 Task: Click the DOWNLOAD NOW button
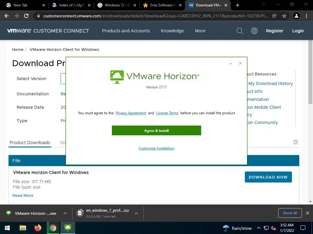[268, 177]
